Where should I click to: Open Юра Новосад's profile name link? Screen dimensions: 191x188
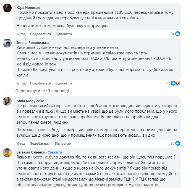click(28, 8)
